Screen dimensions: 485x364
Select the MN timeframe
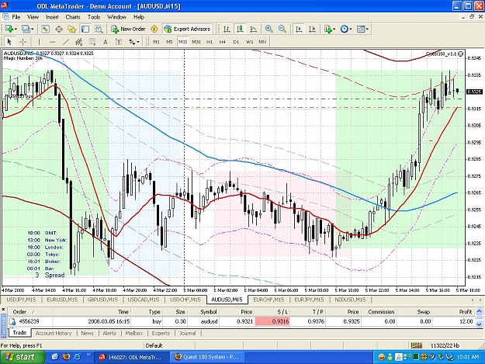pos(262,42)
